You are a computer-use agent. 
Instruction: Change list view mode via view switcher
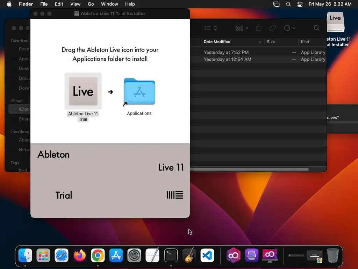pyautogui.click(x=211, y=28)
